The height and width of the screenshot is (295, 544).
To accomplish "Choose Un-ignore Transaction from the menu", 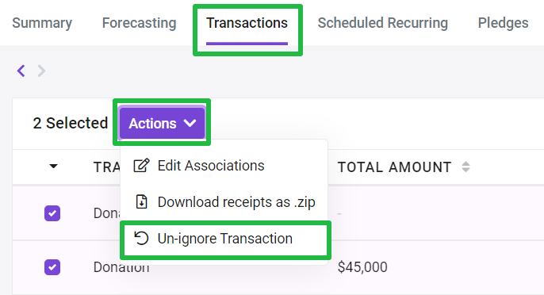I will (224, 239).
